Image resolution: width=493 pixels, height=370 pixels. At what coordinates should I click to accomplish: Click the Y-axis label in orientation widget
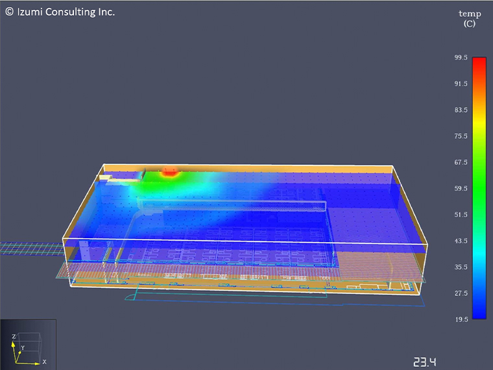[22, 348]
